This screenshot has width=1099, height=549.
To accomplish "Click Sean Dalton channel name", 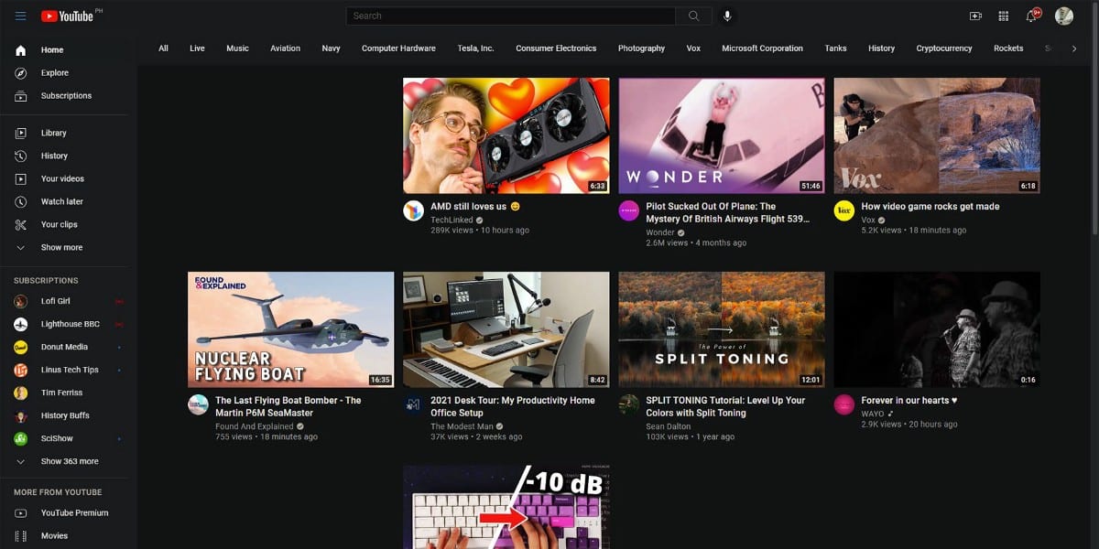I will (x=668, y=426).
